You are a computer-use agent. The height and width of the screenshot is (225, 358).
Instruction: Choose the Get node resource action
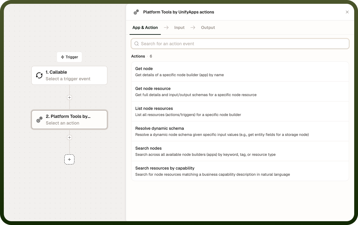pyautogui.click(x=240, y=91)
